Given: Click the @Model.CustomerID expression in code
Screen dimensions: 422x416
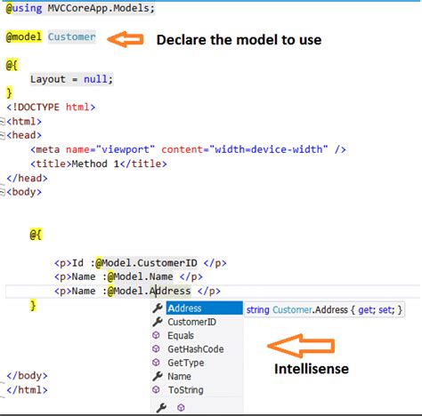Looking at the screenshot, I should pos(147,263).
